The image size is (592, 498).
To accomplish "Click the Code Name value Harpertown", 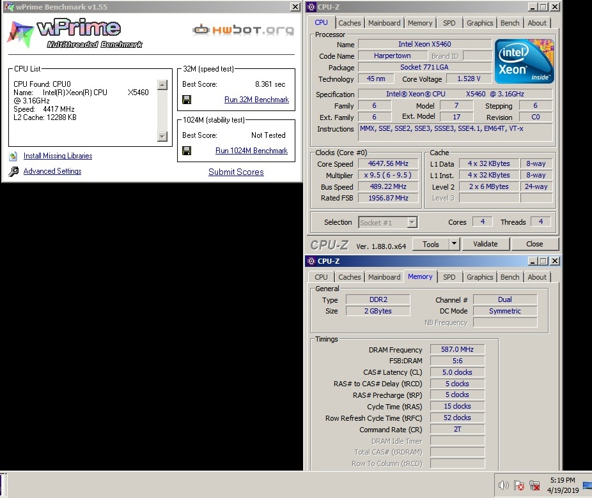I will 393,56.
